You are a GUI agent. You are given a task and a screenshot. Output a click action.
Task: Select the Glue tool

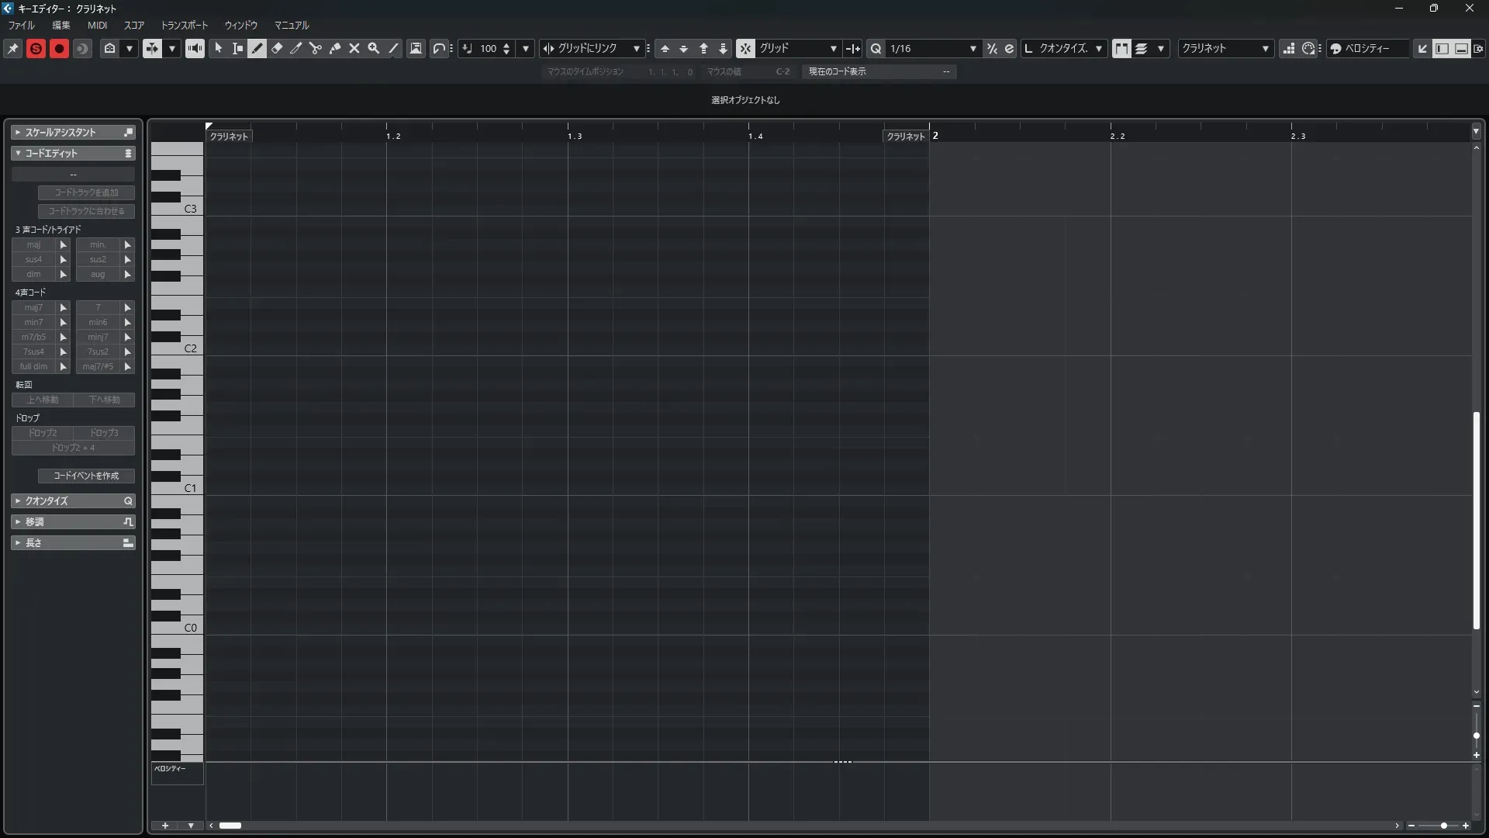[x=335, y=48]
